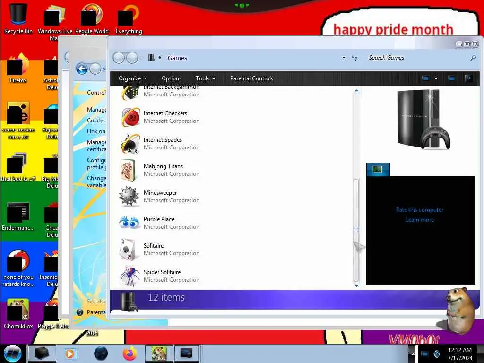The height and width of the screenshot is (363, 484).
Task: Select the ChomikBox desktop icon
Action: pyautogui.click(x=18, y=314)
